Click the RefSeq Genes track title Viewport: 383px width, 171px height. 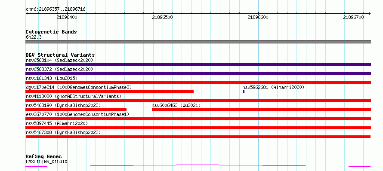[x=44, y=156]
